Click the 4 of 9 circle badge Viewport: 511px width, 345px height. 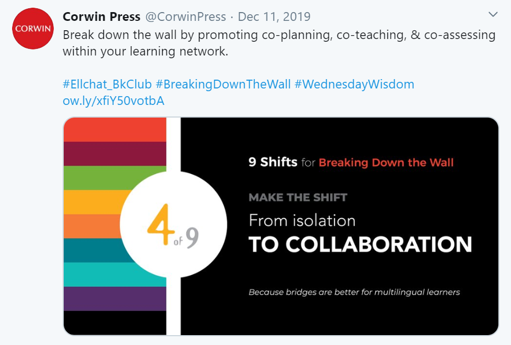tap(174, 225)
